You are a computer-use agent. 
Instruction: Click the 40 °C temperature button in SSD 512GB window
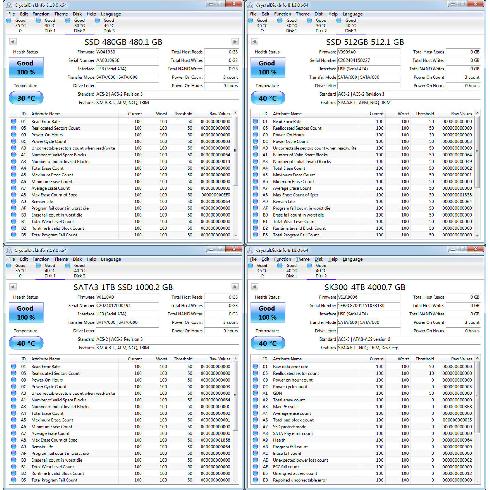(268, 98)
